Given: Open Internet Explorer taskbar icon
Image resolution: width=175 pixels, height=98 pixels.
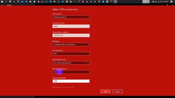Looking at the screenshot, I should [18, 2].
